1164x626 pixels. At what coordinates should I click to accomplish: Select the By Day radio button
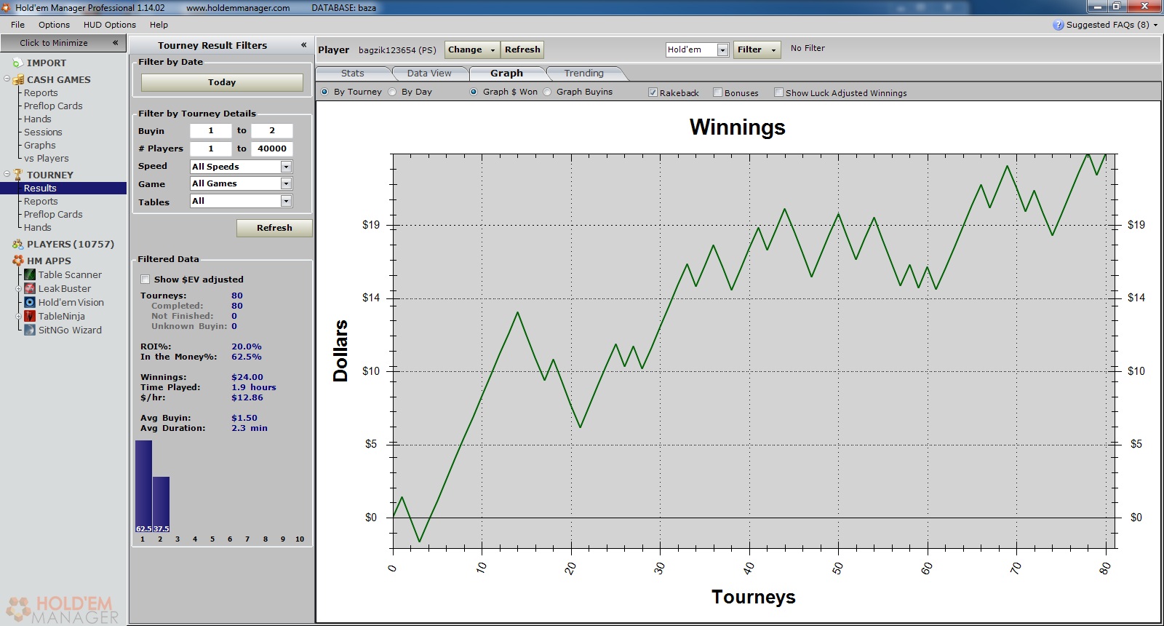(x=393, y=92)
